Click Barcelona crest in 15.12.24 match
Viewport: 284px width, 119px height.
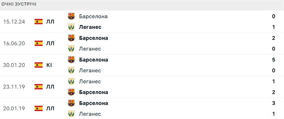tap(71, 16)
